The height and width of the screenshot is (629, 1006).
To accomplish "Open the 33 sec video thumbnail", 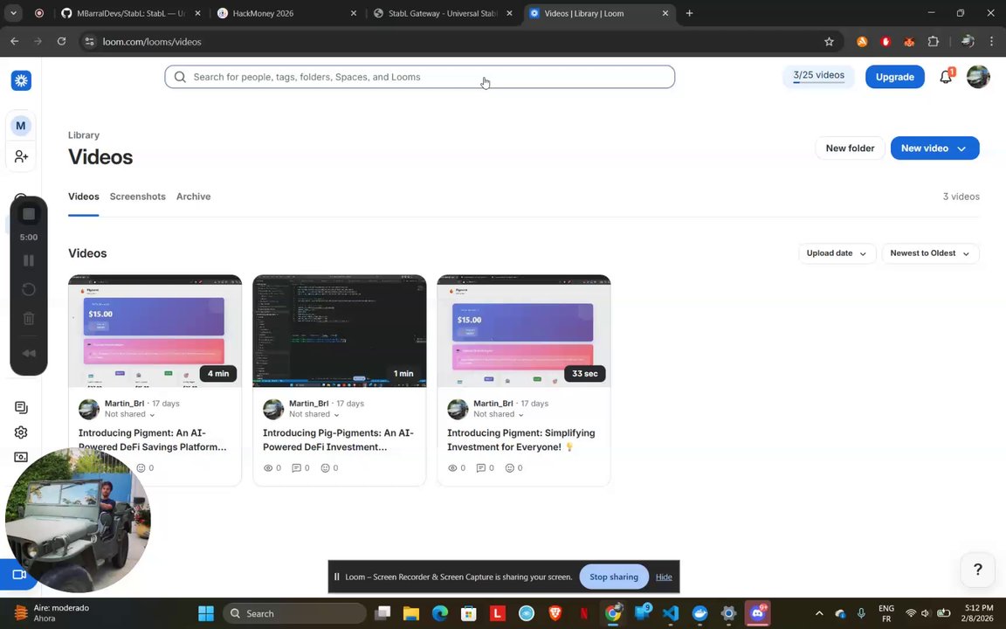I will coord(524,331).
